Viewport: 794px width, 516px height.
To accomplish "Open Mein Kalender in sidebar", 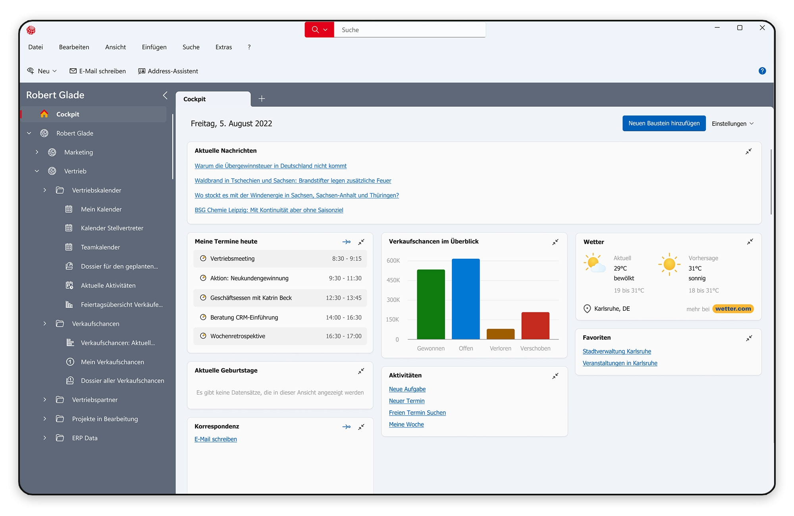I will [x=101, y=209].
